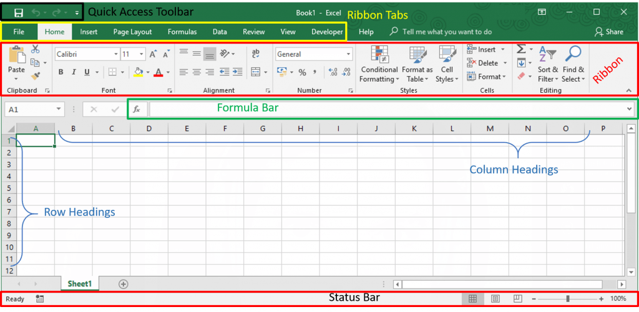Screen dimensions: 639x312
Task: Click the Delete cells button
Action: 487,63
